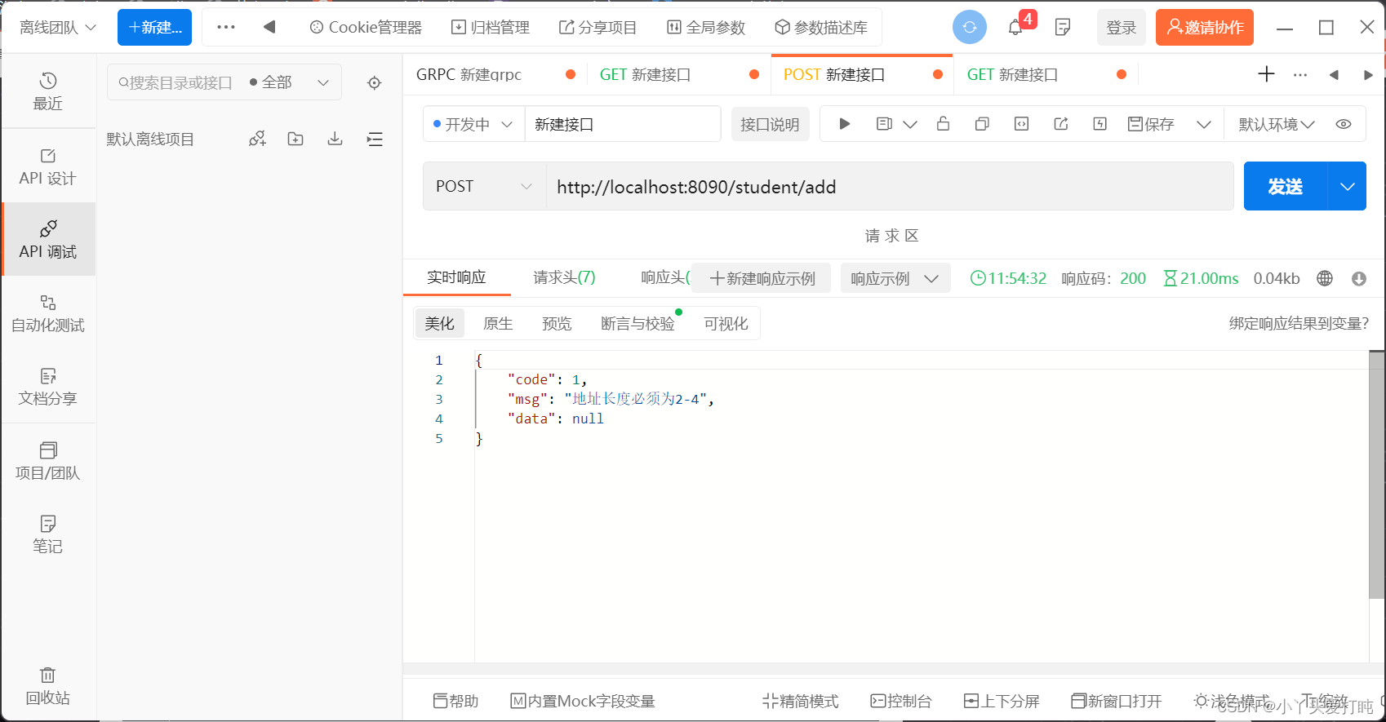Open the 项目/团队 sidebar section
This screenshot has height=722, width=1386.
[48, 461]
